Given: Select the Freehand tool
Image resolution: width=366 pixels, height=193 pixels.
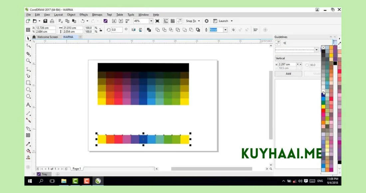Looking at the screenshot, I should click(28, 69).
